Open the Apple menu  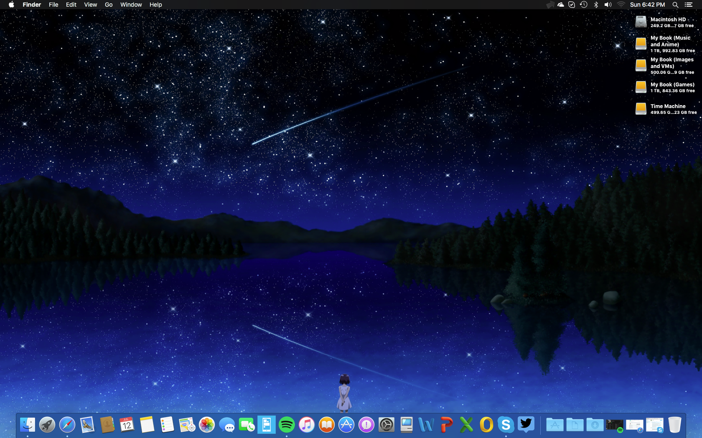pos(11,5)
